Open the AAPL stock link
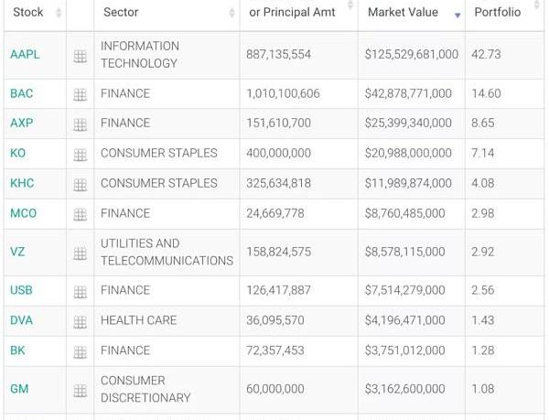This screenshot has width=549, height=420. coord(25,55)
